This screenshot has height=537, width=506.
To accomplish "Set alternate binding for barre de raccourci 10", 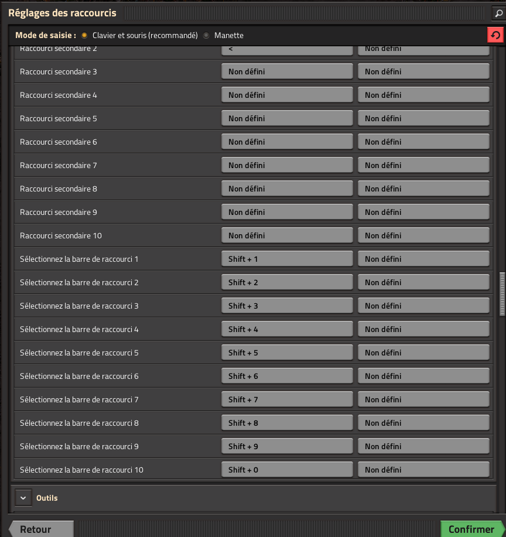I will pos(423,470).
